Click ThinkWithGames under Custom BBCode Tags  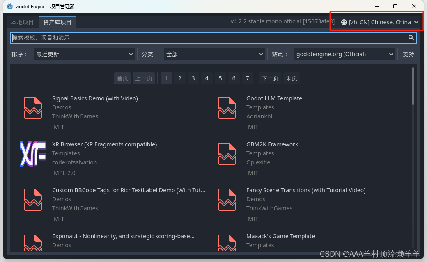tap(75, 208)
